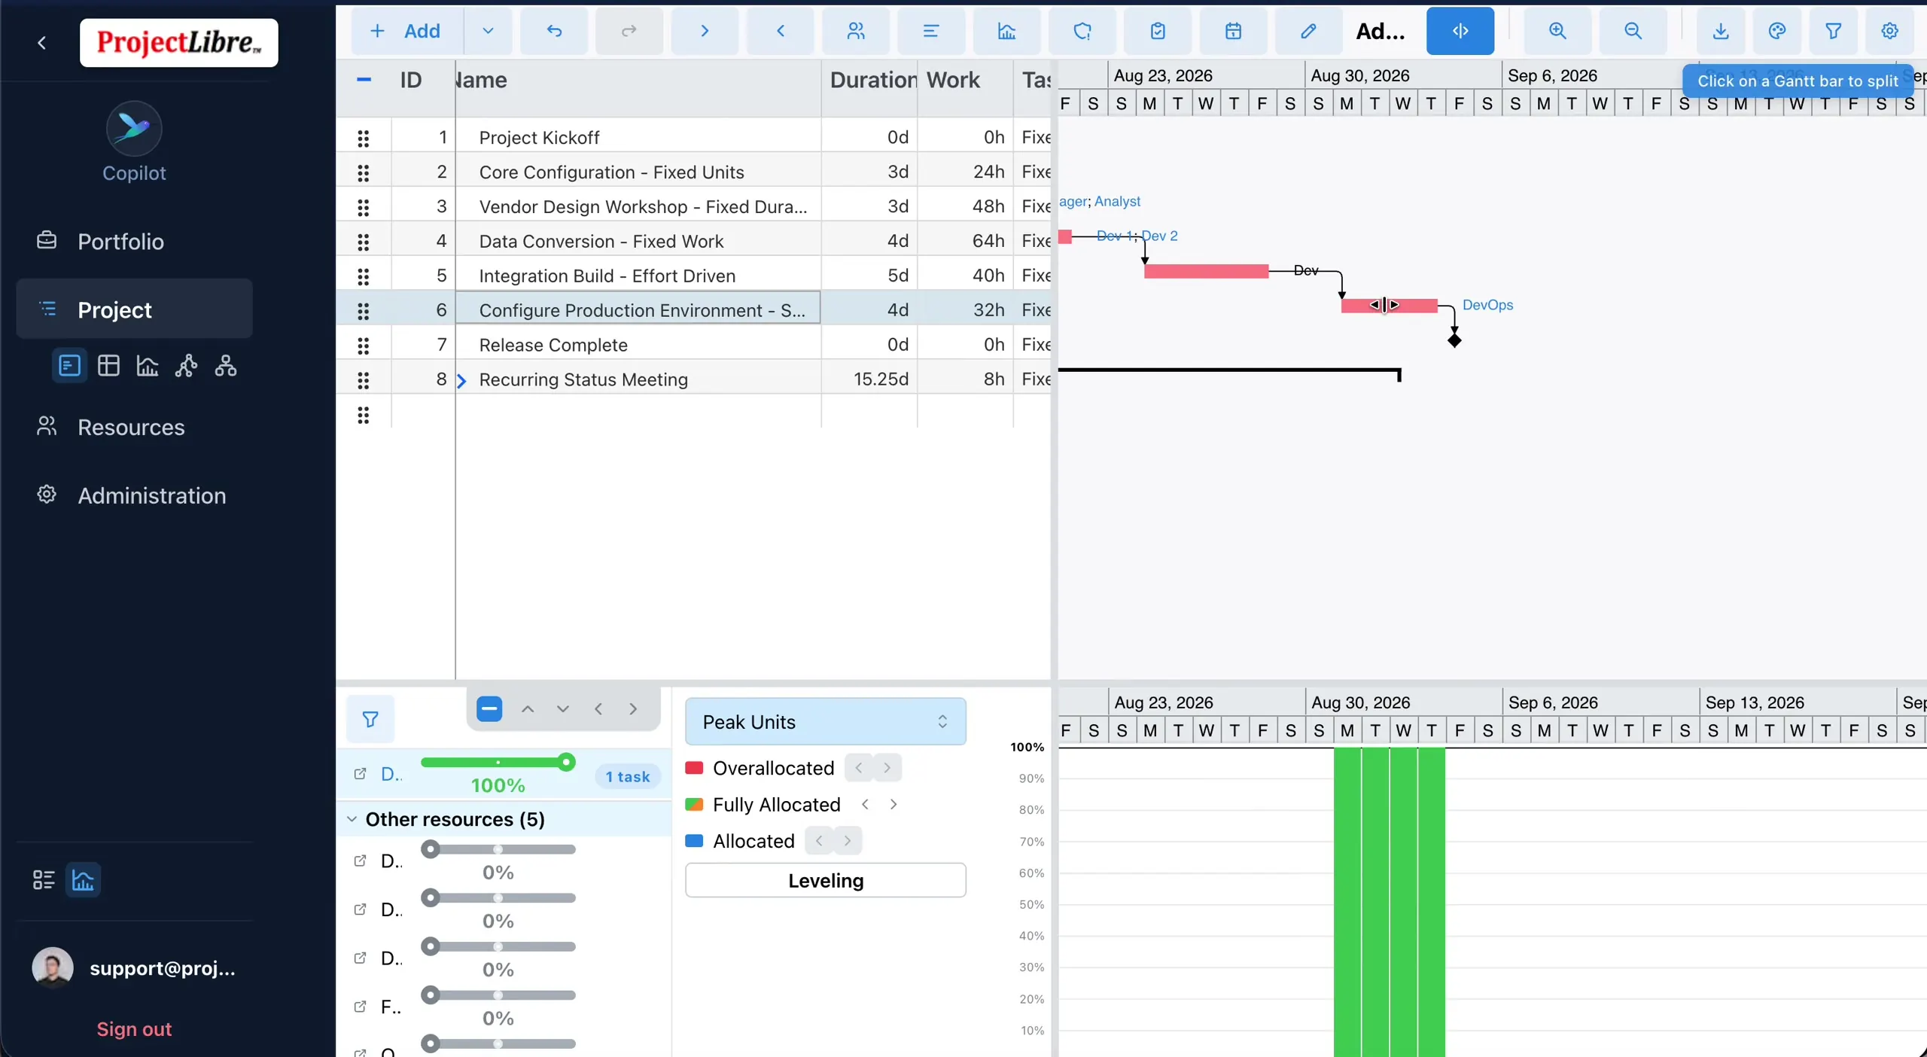The width and height of the screenshot is (1927, 1057).
Task: Click the text lines toolbar icon
Action: click(931, 31)
